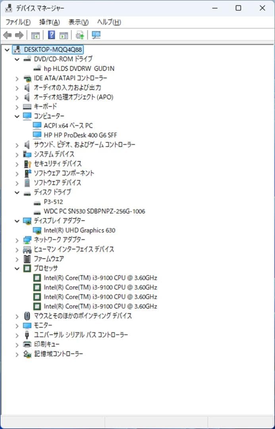Click the Back arrow toolbar icon
Image resolution: width=275 pixels, height=429 pixels.
[8, 35]
